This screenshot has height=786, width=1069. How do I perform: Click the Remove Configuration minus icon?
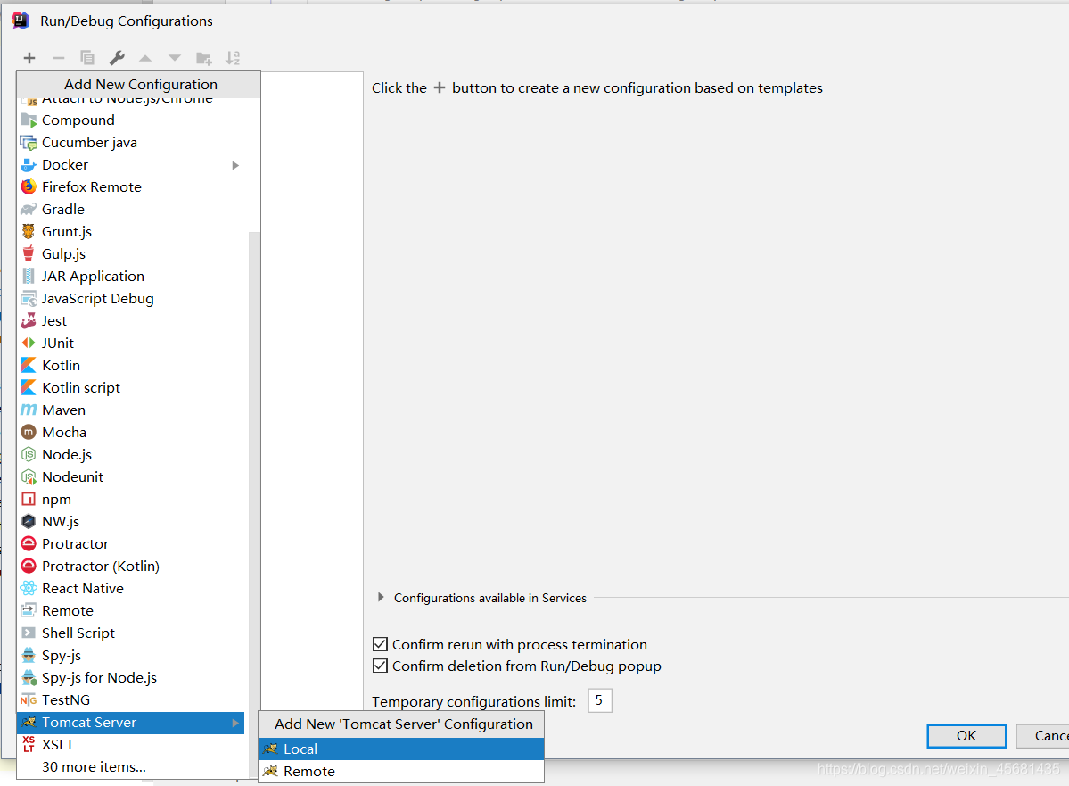coord(59,58)
